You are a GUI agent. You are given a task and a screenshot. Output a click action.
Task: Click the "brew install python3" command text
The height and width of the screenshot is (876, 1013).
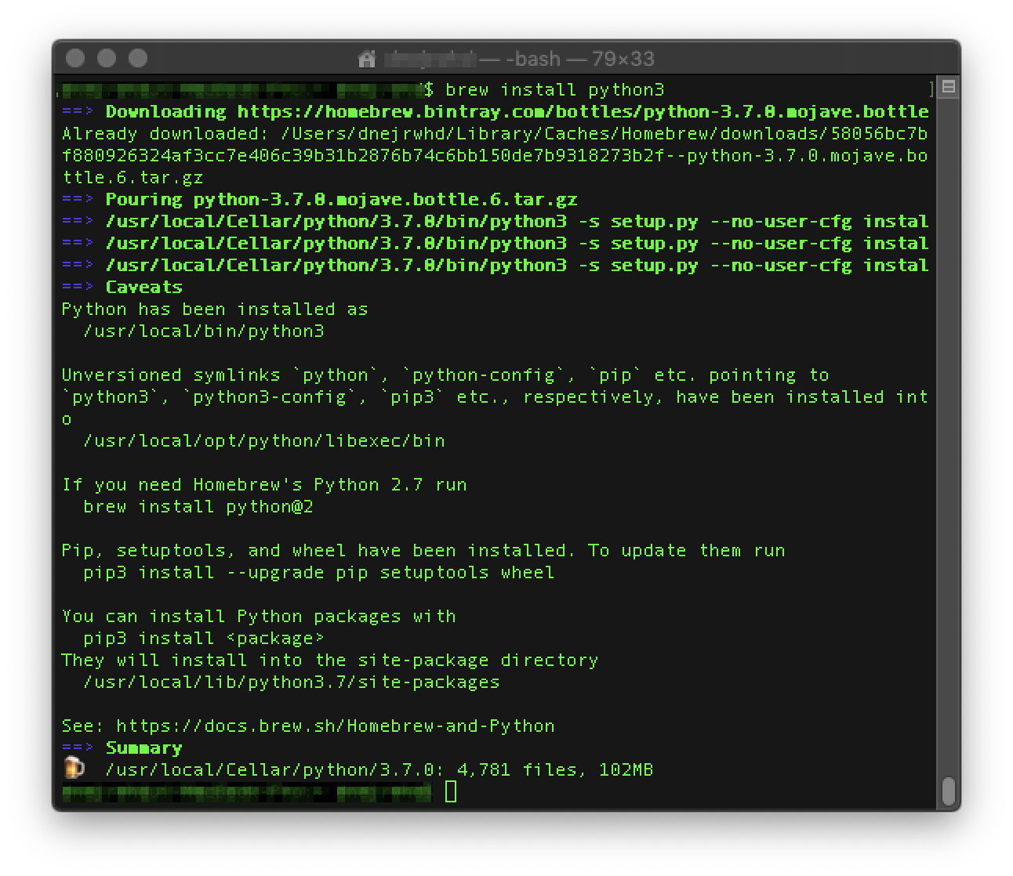coord(555,89)
